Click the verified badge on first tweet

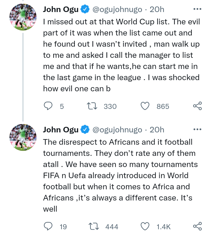(85, 9)
